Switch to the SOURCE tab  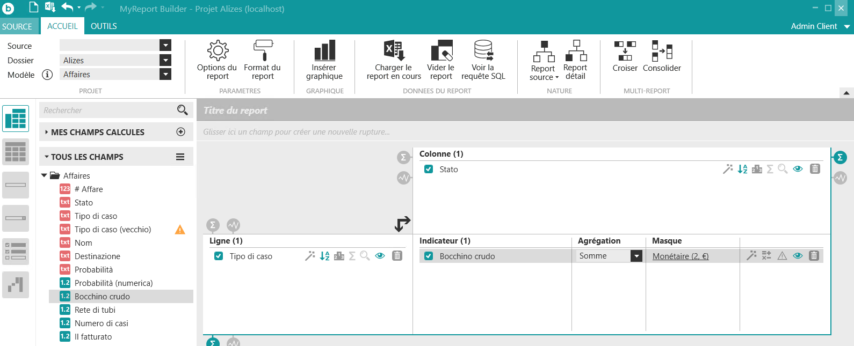point(17,26)
